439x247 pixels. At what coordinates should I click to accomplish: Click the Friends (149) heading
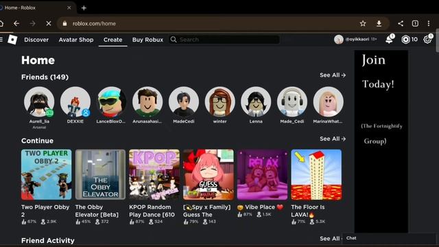click(x=45, y=77)
